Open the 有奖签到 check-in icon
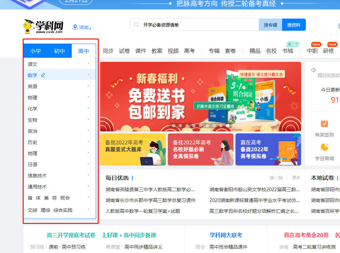Viewport: 340px width, 253px height. pos(324,124)
